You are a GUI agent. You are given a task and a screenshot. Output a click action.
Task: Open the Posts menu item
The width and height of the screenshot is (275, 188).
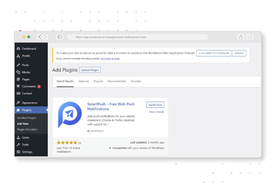tap(31, 65)
